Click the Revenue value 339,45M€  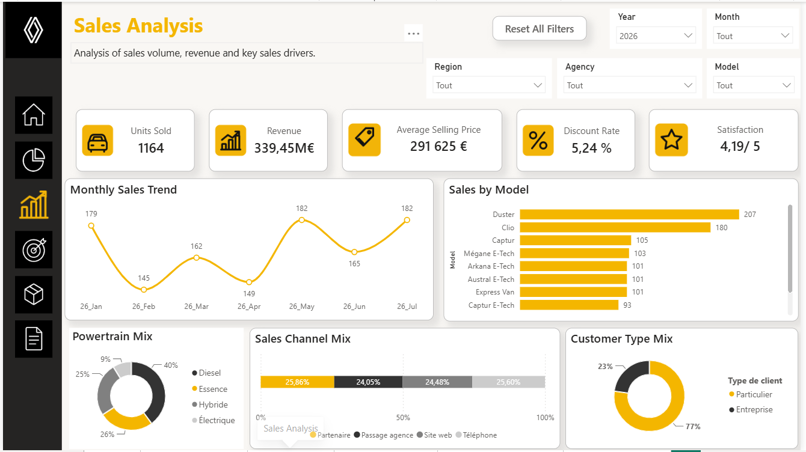point(284,148)
